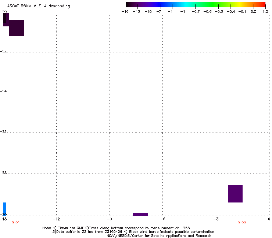Click the 9:53 red time stamp
Screen dimensions: 272x238
(242, 222)
